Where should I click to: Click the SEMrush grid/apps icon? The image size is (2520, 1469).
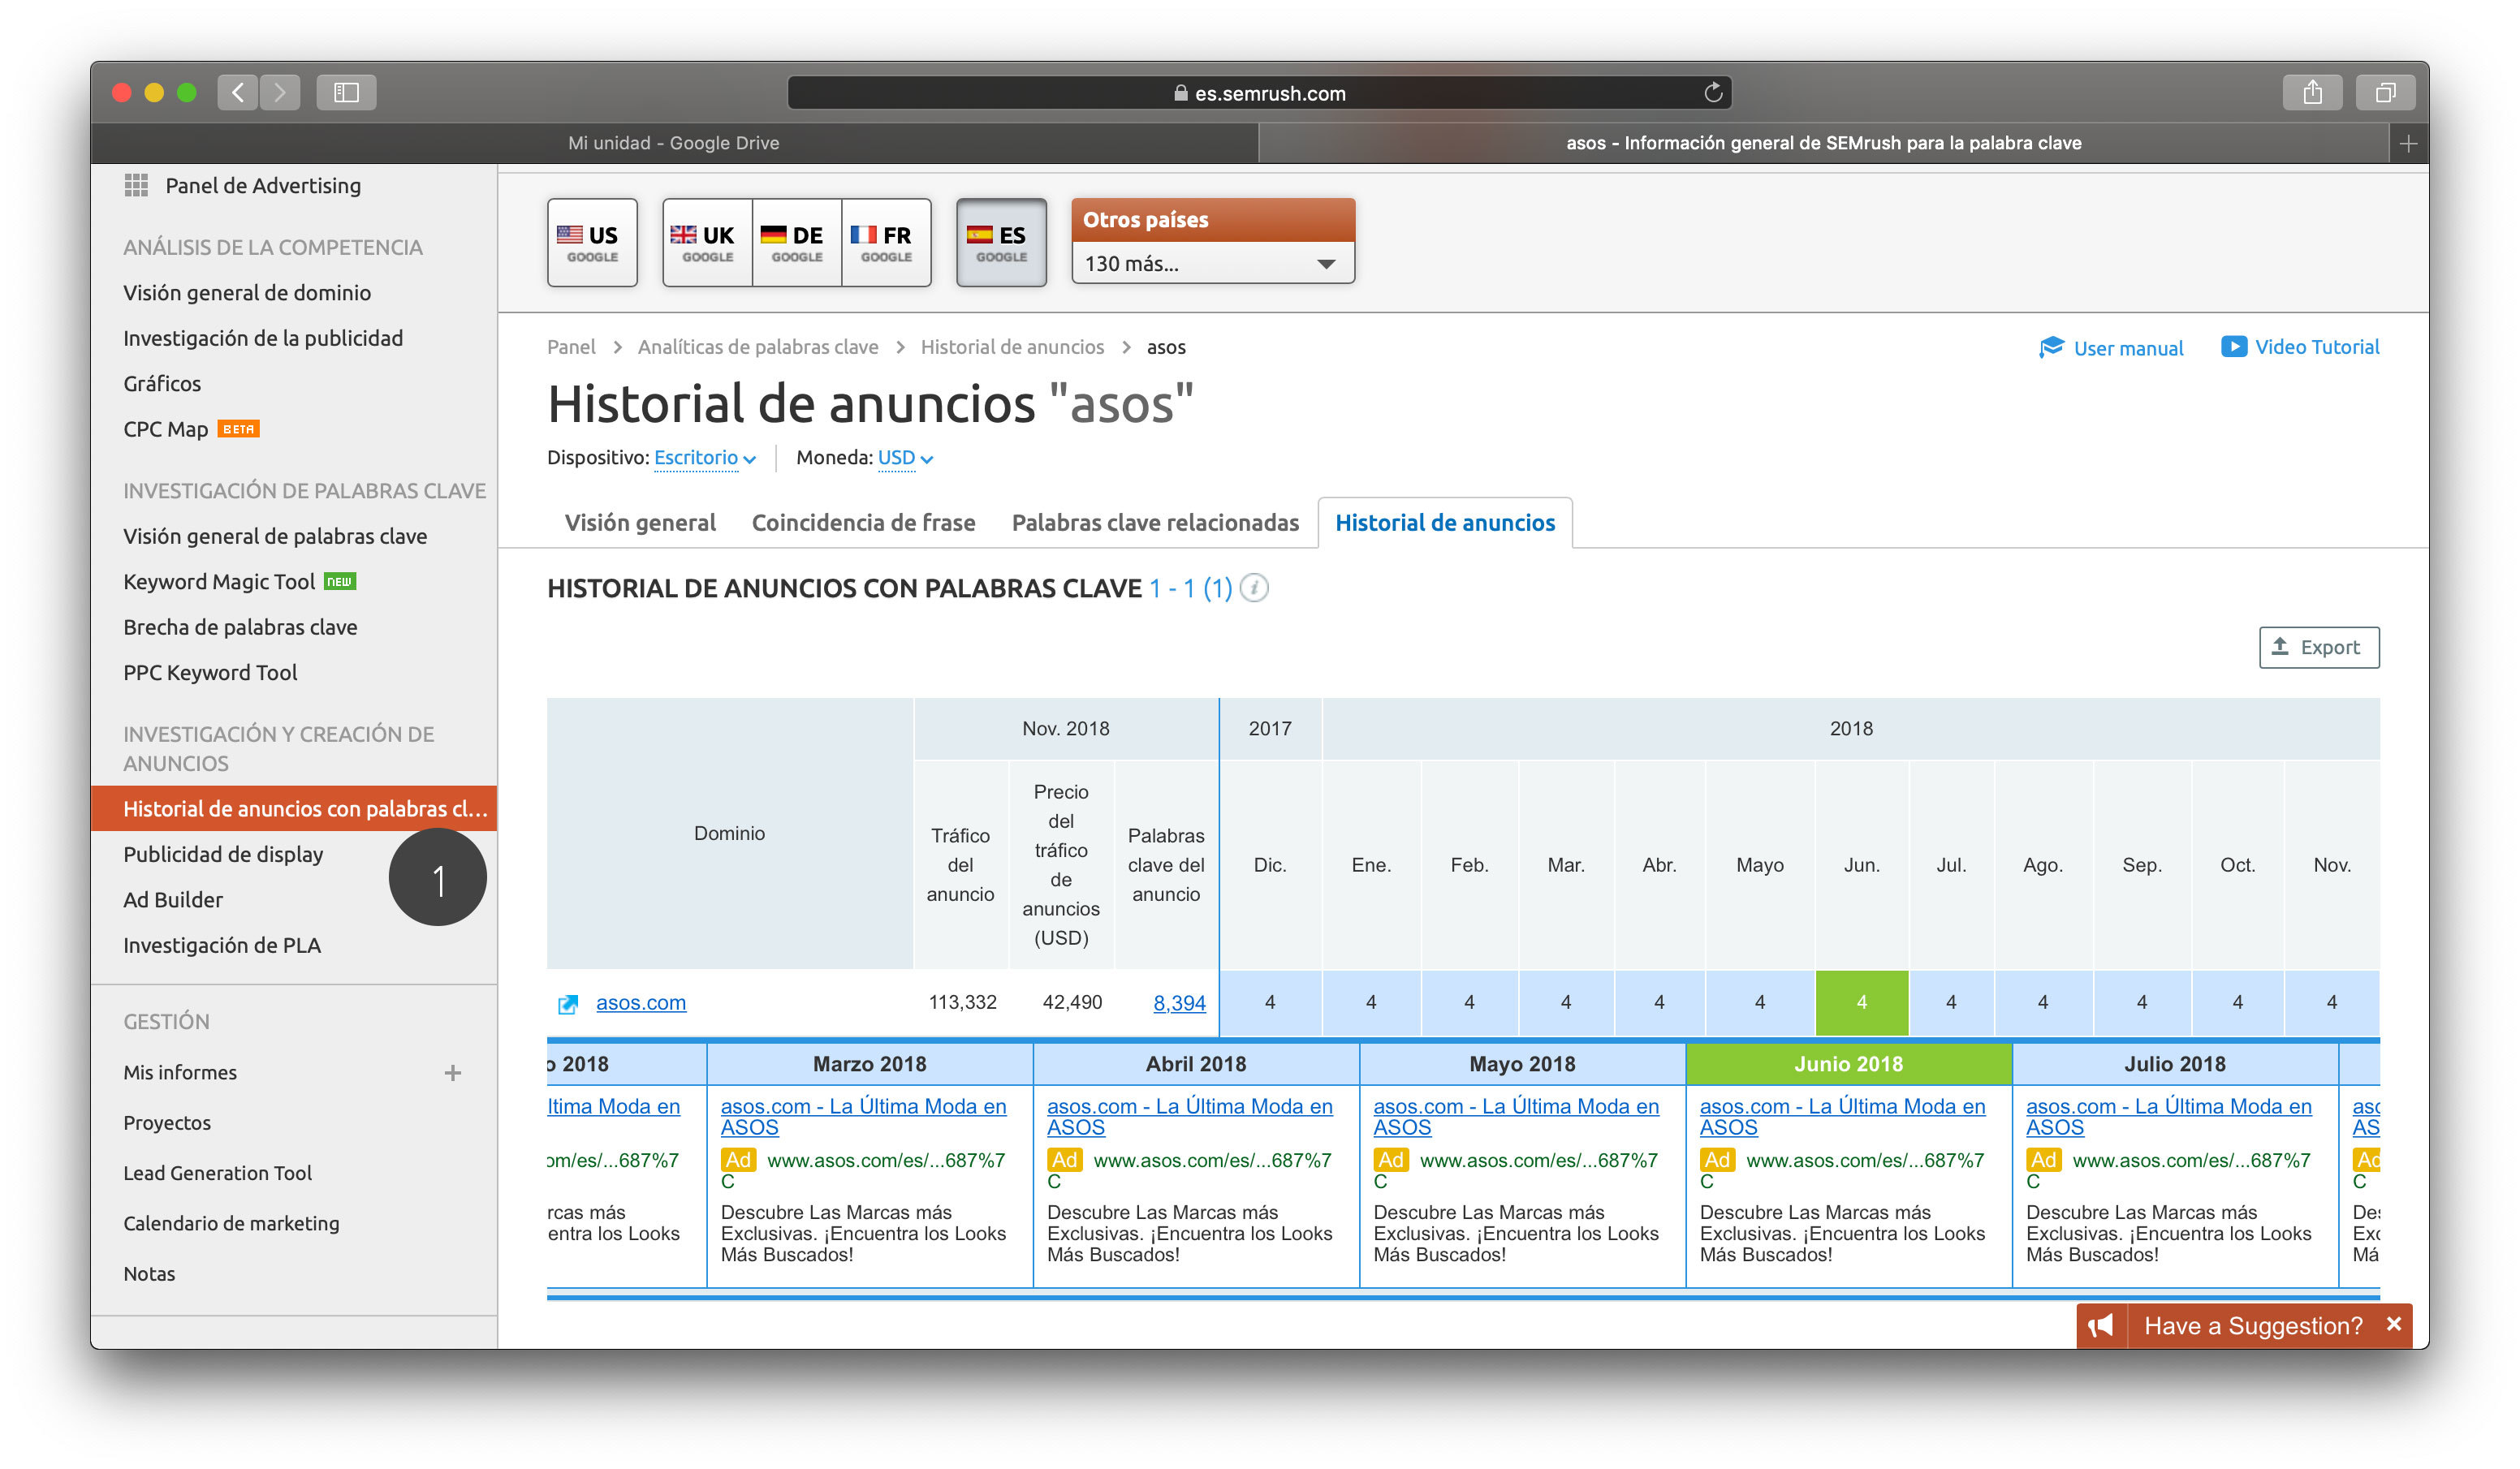pos(138,183)
